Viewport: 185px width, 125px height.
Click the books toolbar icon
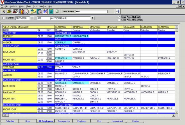coord(21,11)
